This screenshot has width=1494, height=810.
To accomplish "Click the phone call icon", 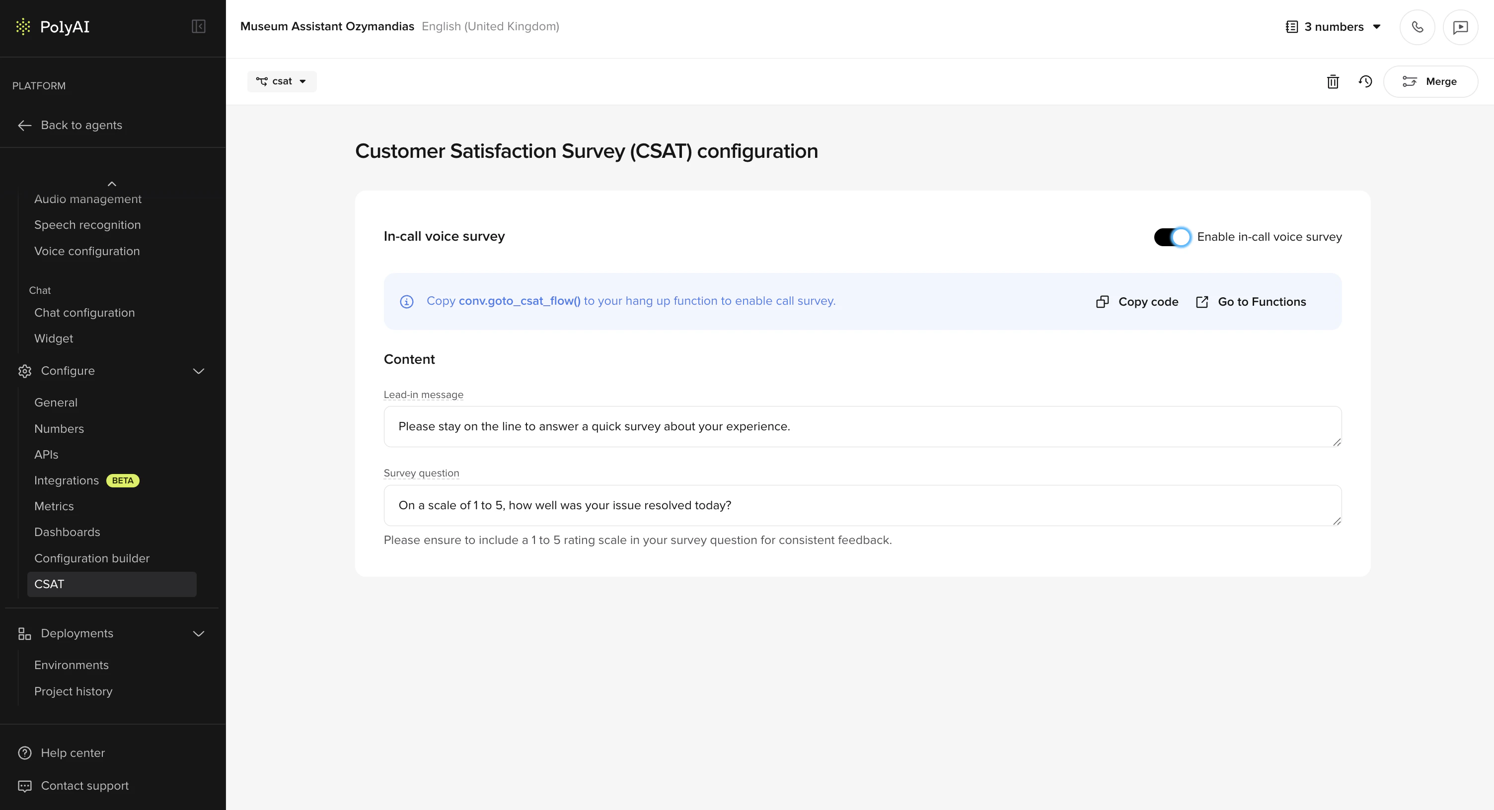I will click(1417, 27).
